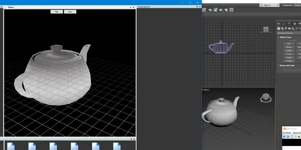301x150 pixels.
Task: Select the Geometry category icon
Action: [x=278, y=29]
